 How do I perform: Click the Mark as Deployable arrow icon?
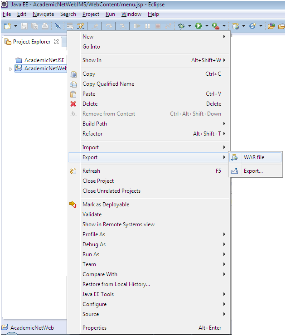click(73, 205)
